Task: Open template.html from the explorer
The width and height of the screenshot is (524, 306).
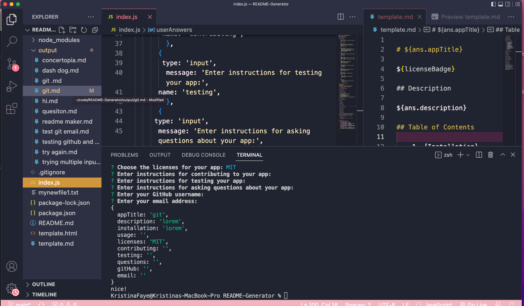Action: [62, 233]
